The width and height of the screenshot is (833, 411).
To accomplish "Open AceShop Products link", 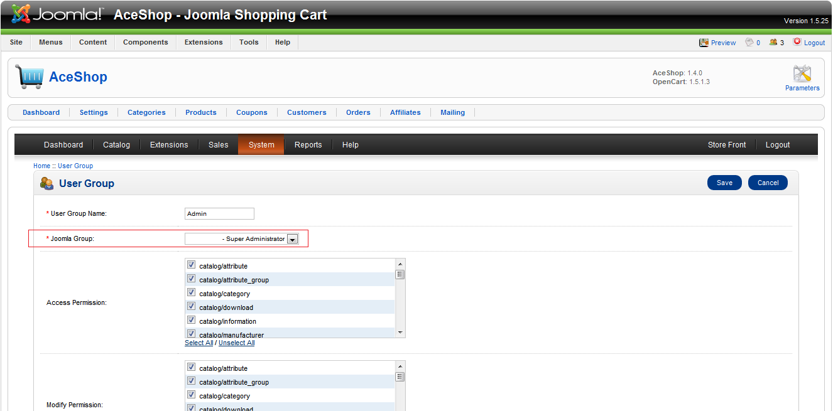I will [201, 112].
